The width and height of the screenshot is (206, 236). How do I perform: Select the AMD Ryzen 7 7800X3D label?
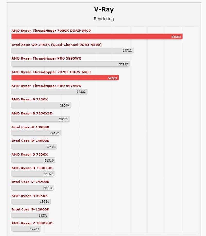pyautogui.click(x=32, y=223)
